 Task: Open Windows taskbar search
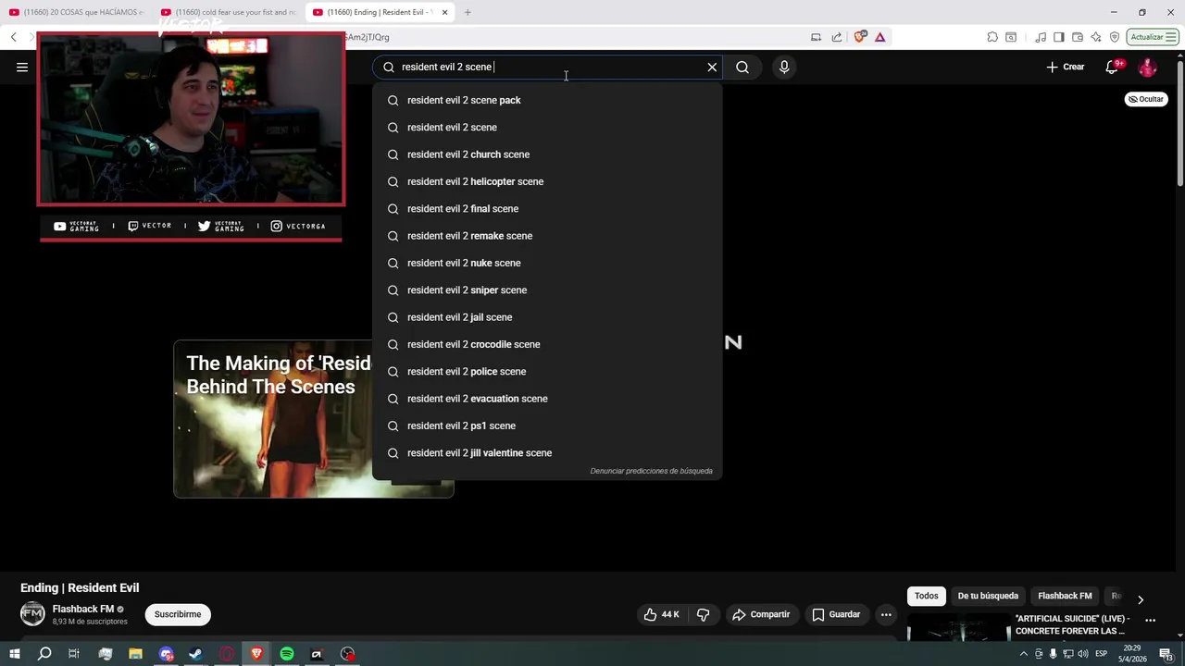click(44, 654)
